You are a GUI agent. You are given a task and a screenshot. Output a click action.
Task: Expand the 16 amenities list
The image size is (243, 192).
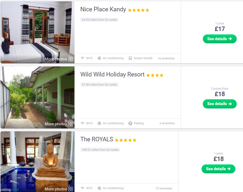166,58
